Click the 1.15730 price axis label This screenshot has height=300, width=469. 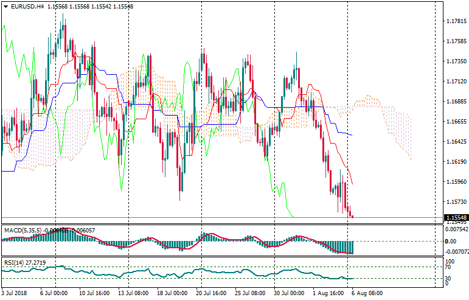point(454,202)
